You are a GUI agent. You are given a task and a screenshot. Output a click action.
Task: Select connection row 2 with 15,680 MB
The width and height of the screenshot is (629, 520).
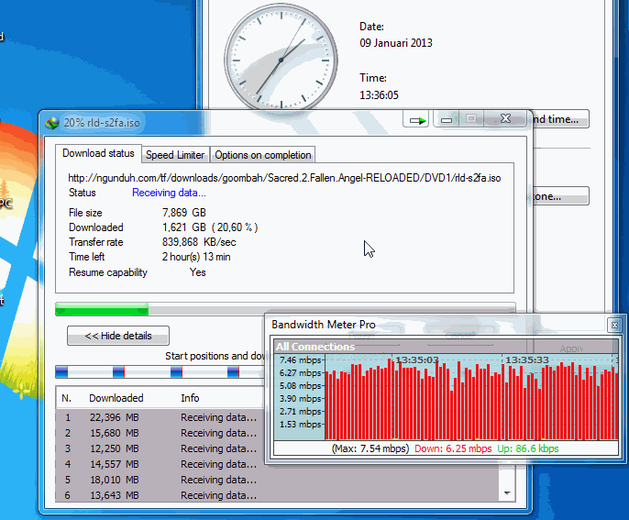click(x=160, y=433)
